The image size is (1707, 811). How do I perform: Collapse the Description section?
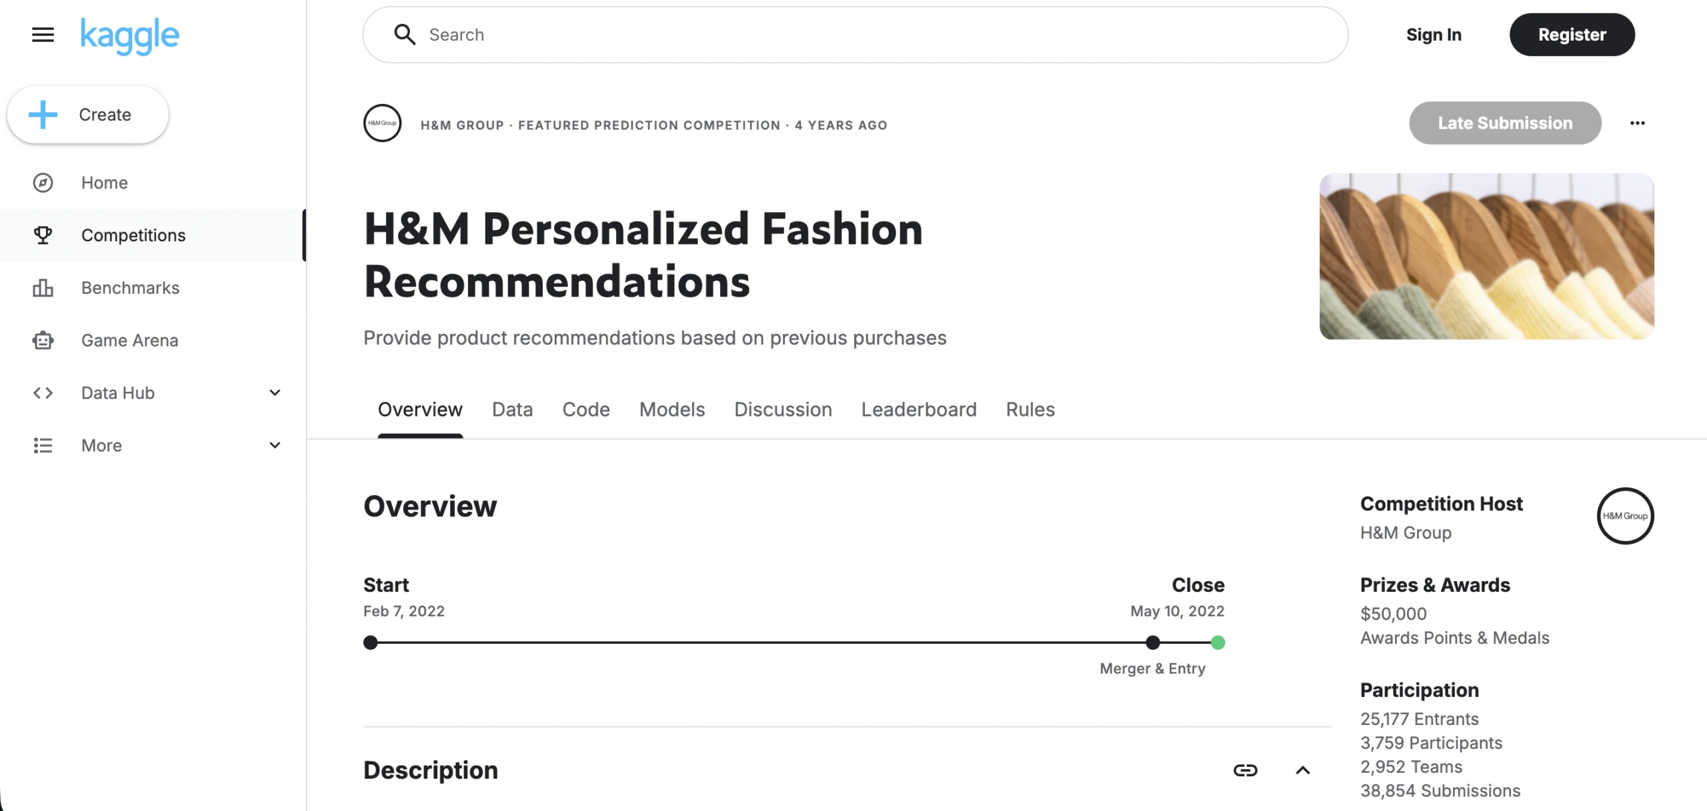click(1302, 770)
